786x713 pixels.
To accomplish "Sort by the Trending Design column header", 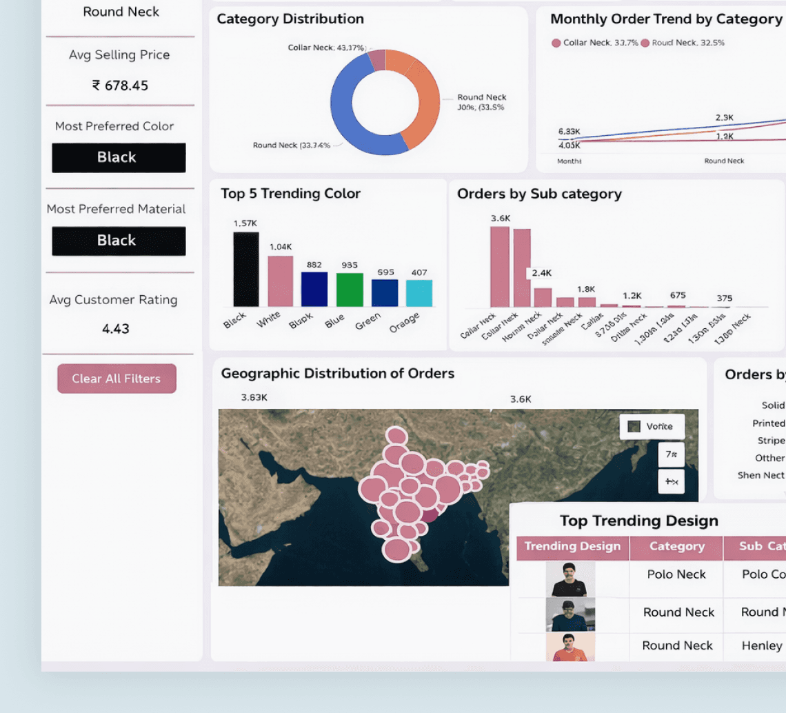I will coord(572,547).
